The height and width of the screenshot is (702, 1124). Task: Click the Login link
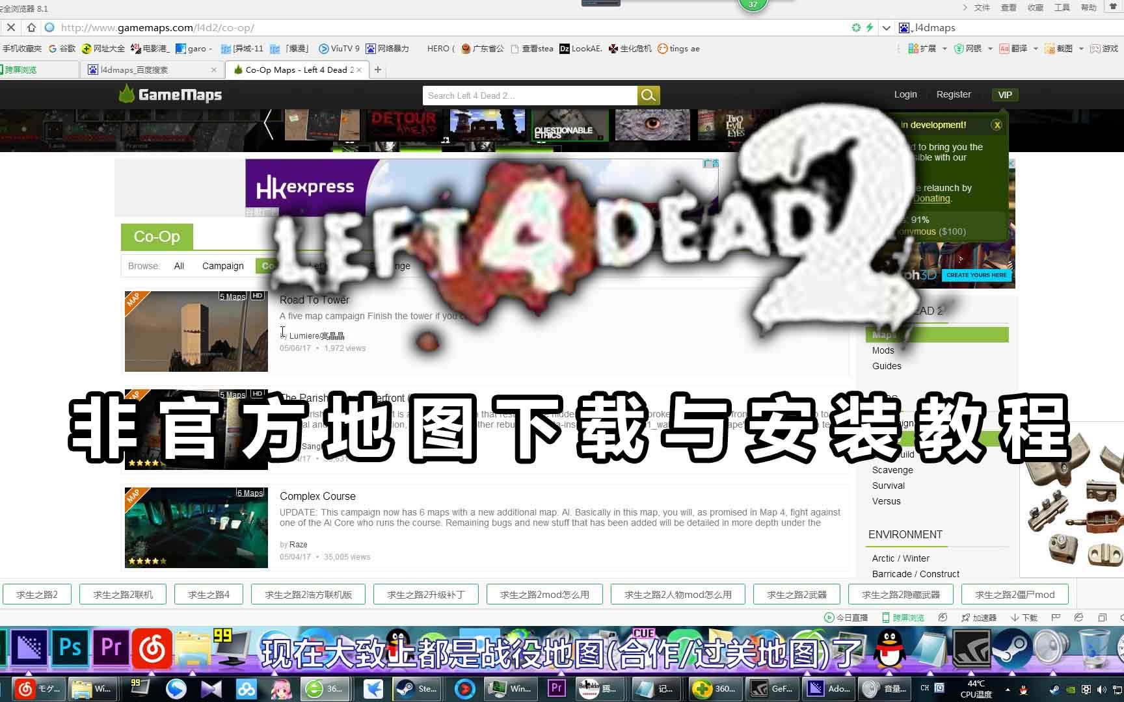(905, 94)
